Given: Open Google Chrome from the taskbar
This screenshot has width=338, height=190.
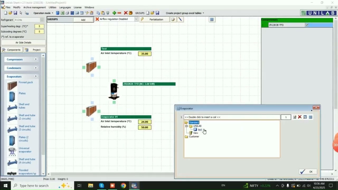Looking at the screenshot, I should click(x=123, y=186).
